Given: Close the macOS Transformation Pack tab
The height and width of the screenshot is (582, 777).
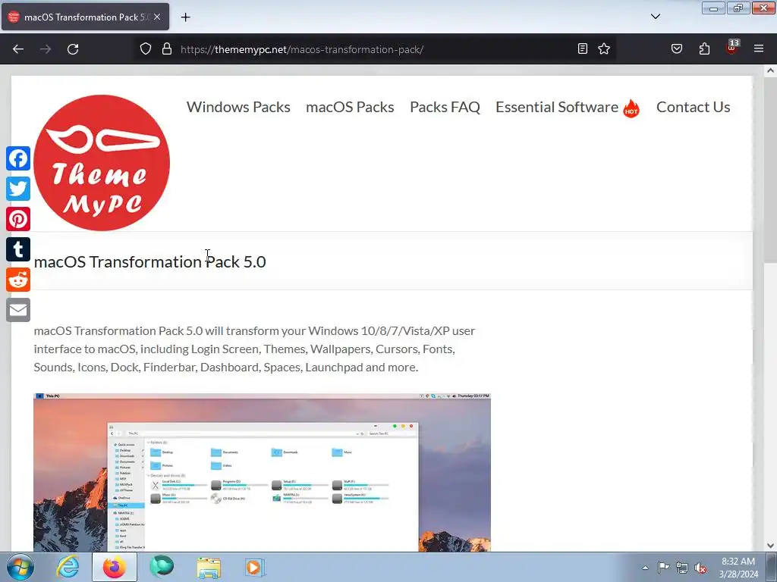Looking at the screenshot, I should click(x=157, y=17).
